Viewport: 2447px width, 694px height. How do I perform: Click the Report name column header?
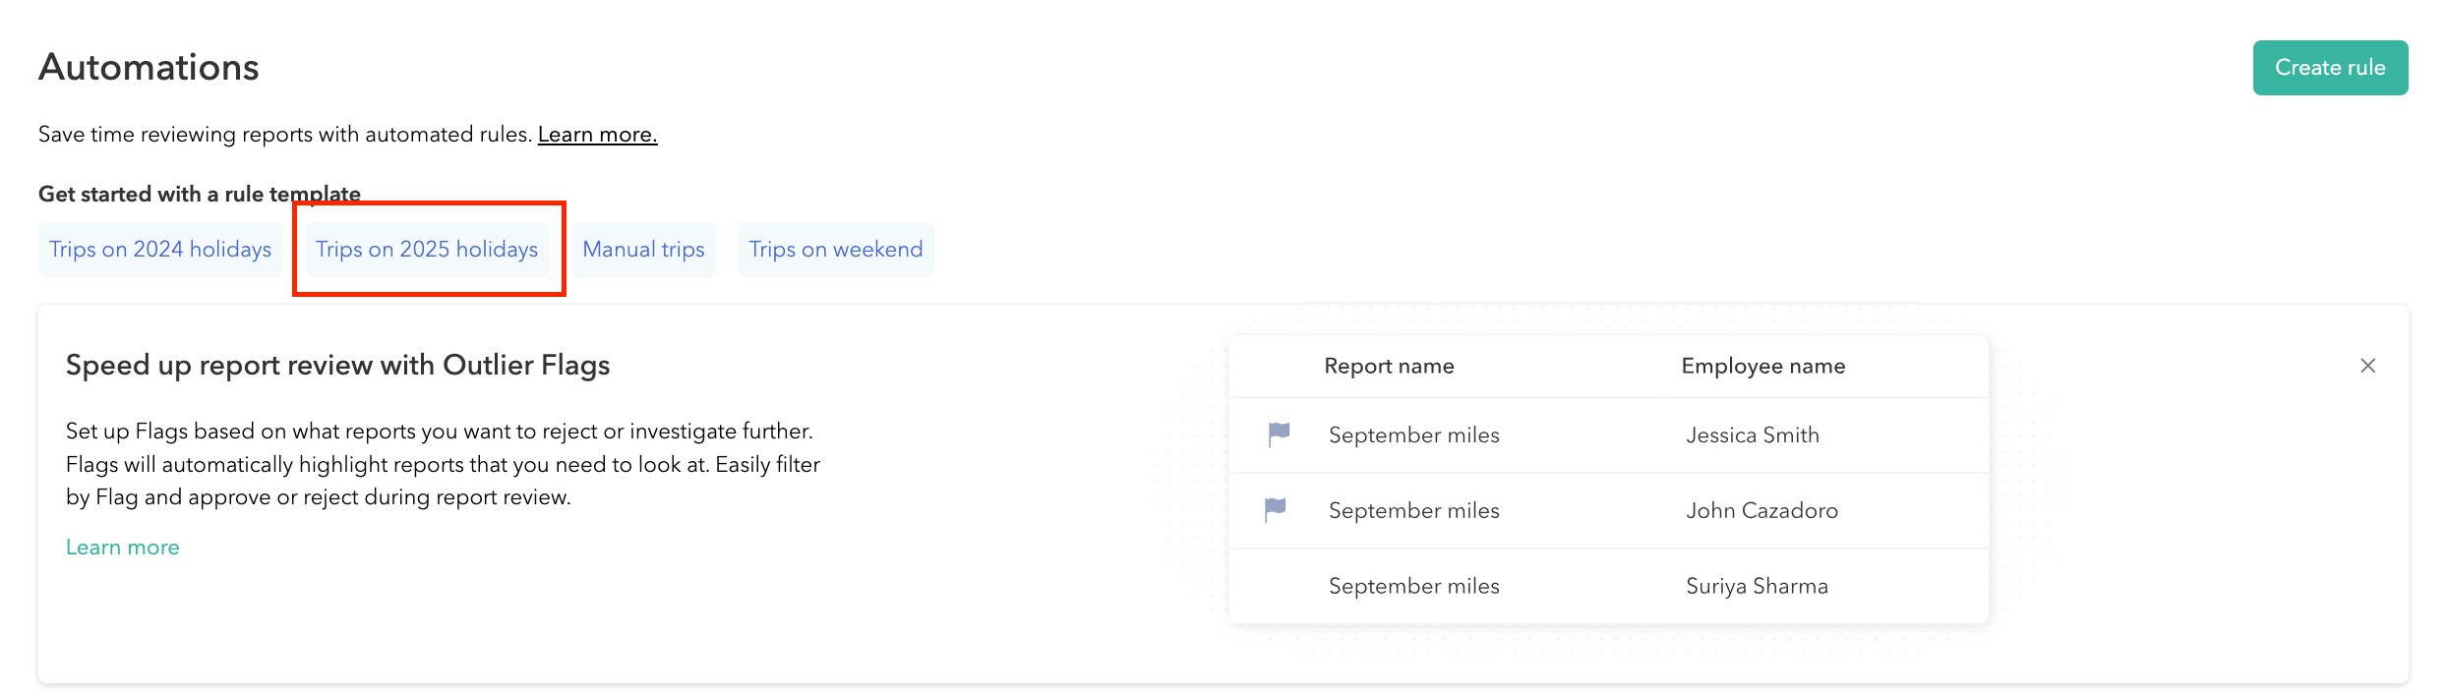(x=1389, y=366)
